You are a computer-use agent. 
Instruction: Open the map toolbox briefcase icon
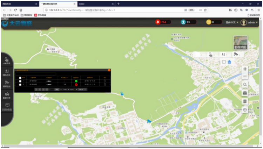[245, 93]
